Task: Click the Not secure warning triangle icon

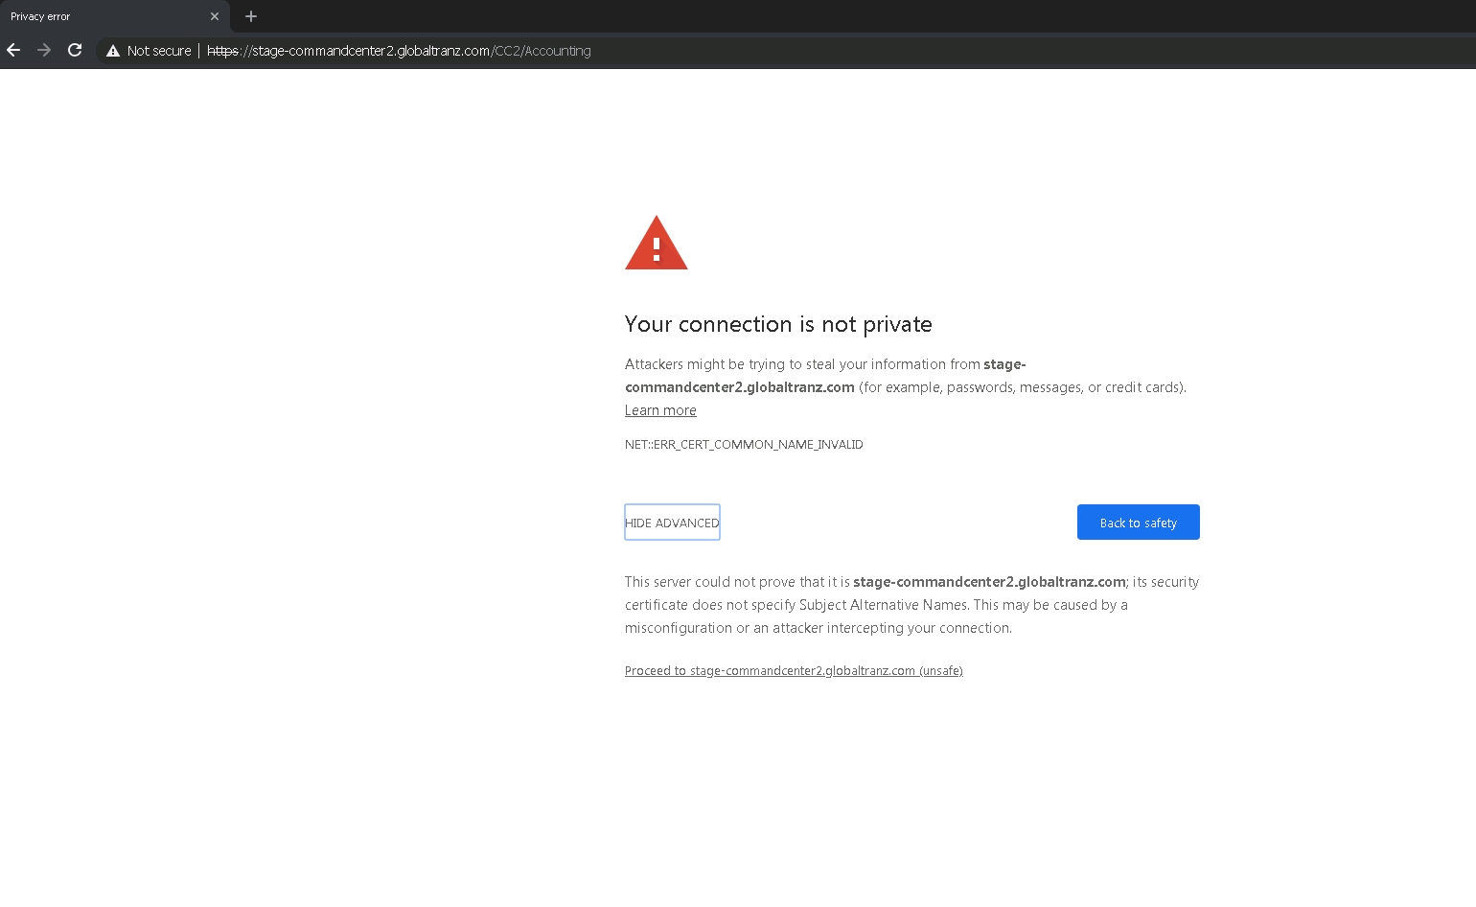Action: tap(113, 51)
